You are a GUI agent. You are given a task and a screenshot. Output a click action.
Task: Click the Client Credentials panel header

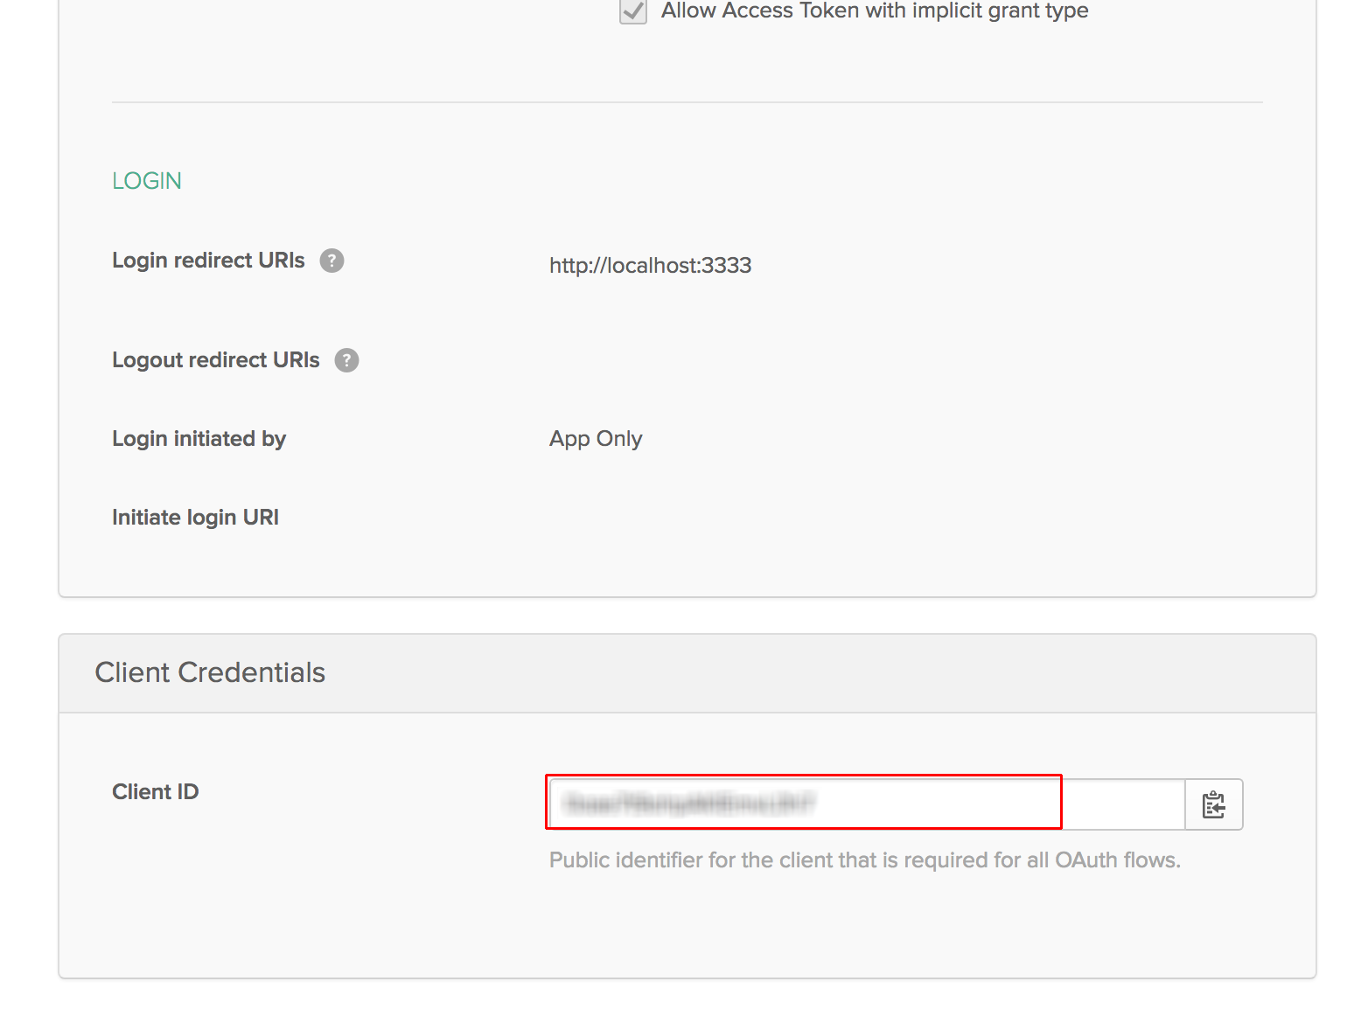tap(210, 672)
